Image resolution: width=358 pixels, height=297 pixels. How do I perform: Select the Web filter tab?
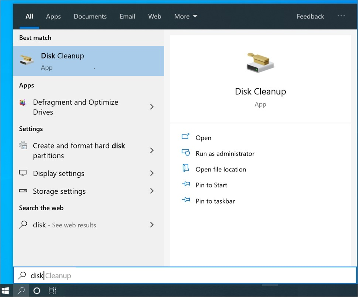click(155, 16)
